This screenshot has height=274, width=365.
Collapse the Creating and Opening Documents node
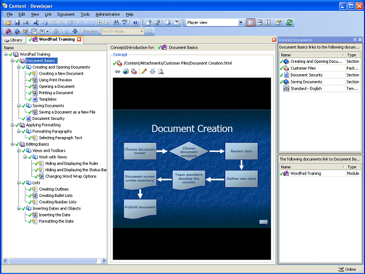coord(19,67)
